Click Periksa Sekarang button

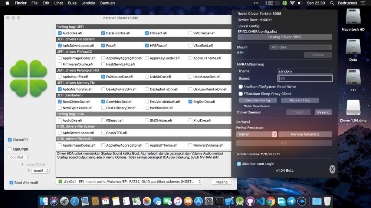(x=305, y=134)
